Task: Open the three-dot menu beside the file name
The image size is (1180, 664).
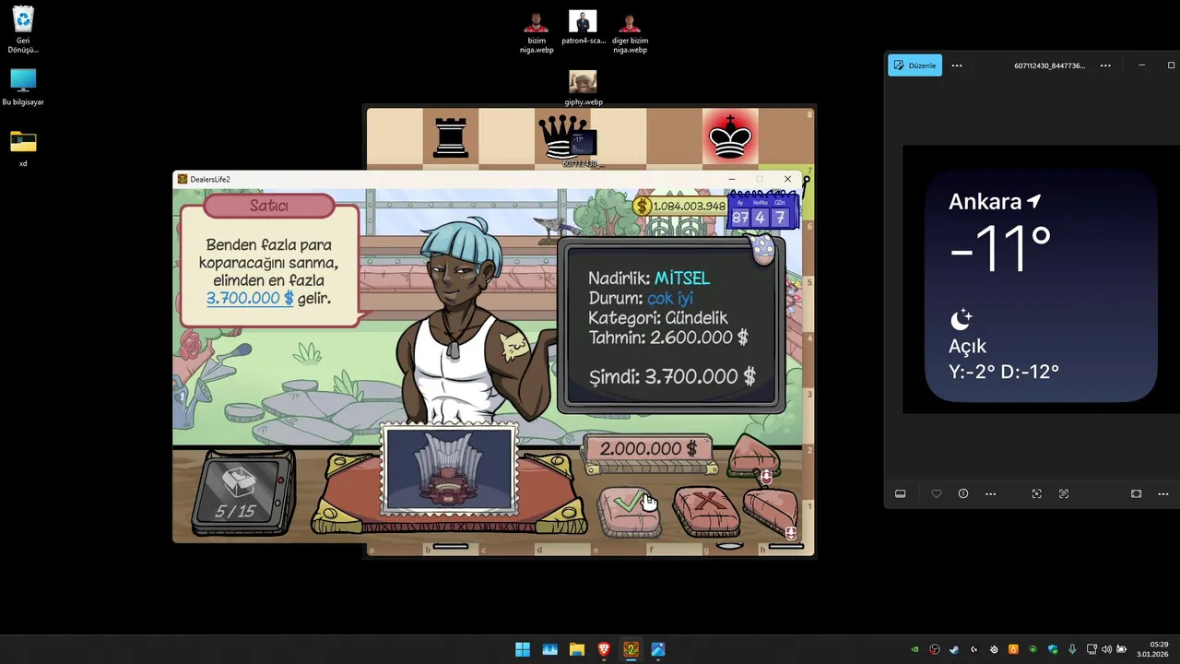Action: click(x=1105, y=65)
